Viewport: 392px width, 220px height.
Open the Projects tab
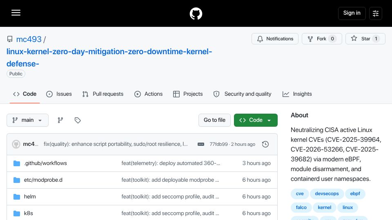point(188,94)
